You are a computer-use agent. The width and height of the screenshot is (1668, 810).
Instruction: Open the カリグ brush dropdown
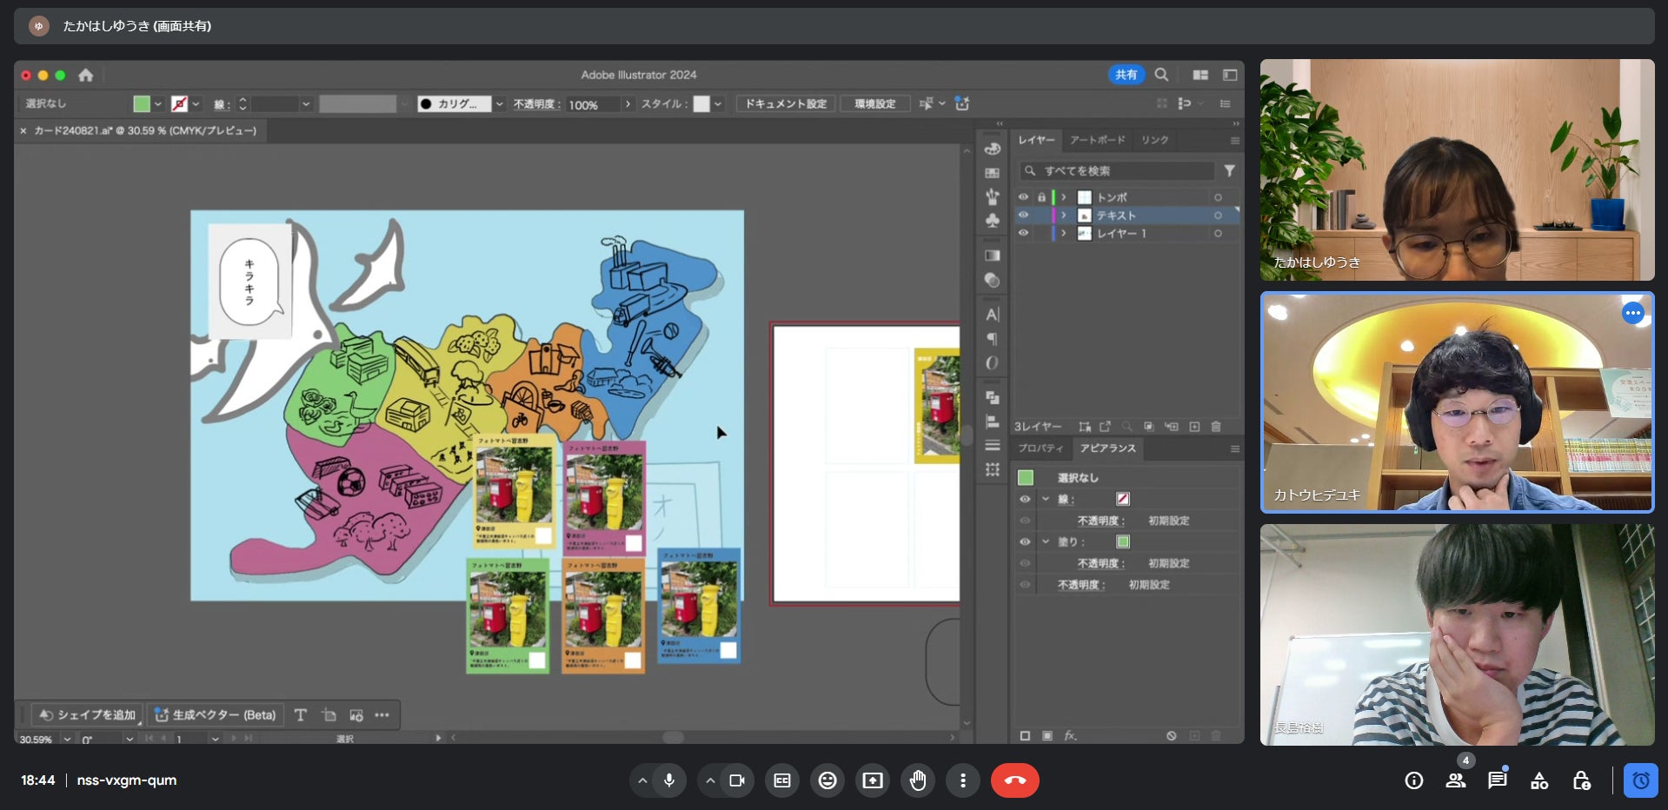pos(499,104)
